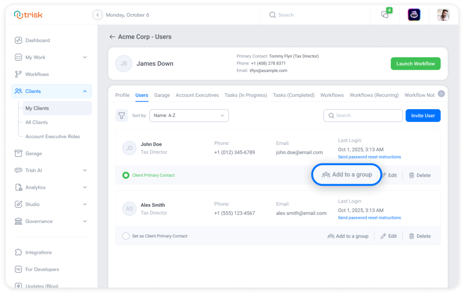Open the Sort by Name A-Z dropdown

189,116
